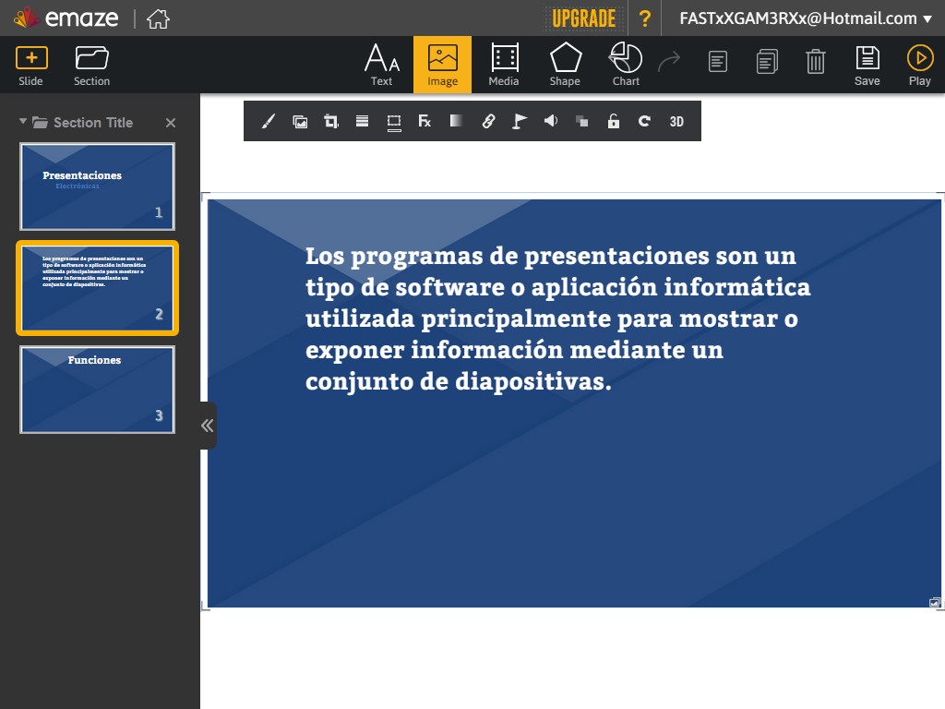
Task: Add a hyperlink using the link icon
Action: pos(487,120)
